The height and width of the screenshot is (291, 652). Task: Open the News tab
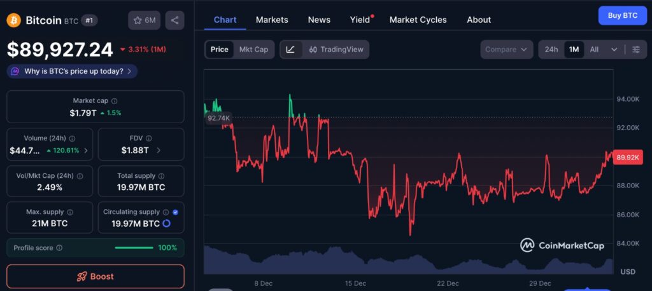pos(319,20)
